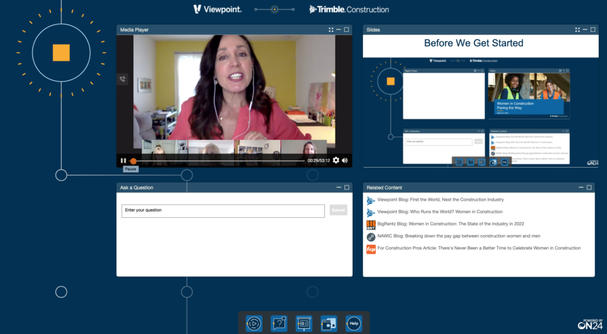The width and height of the screenshot is (607, 334).
Task: Open the Related Content dock icon
Action: (328, 323)
